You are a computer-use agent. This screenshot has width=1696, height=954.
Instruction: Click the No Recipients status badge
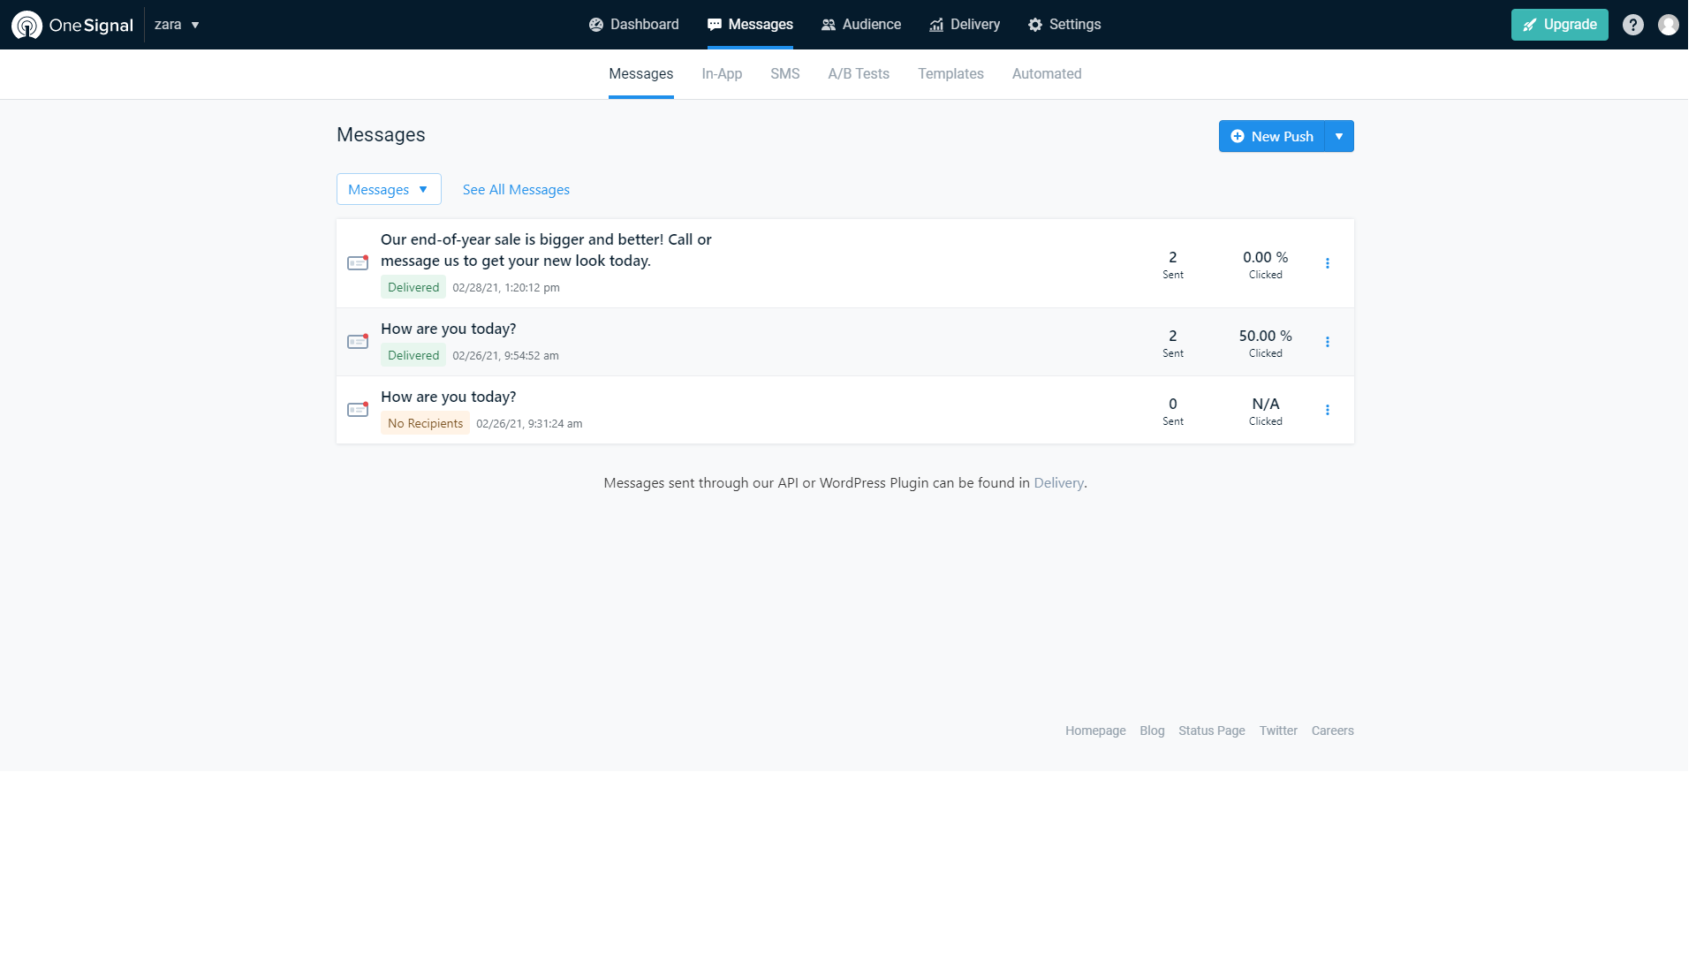point(425,423)
